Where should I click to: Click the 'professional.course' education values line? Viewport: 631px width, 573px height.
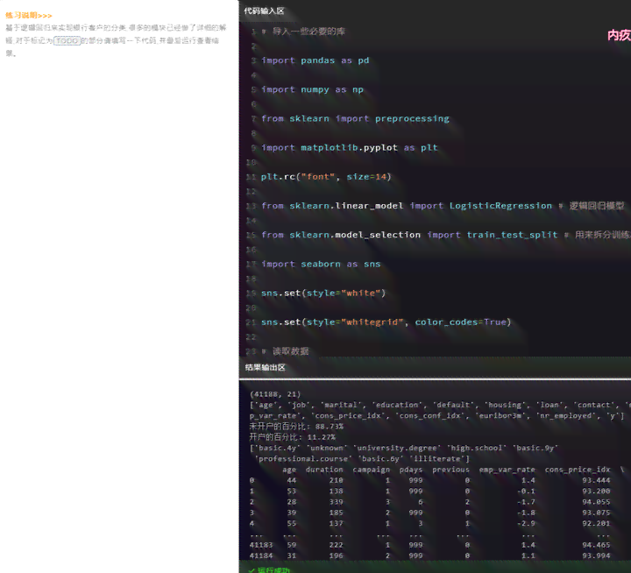361,459
